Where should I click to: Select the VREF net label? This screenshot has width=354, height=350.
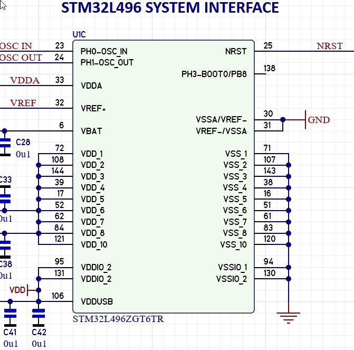(24, 103)
